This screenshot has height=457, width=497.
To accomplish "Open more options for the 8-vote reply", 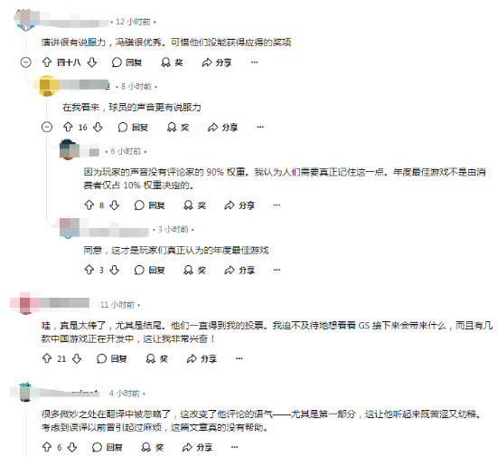I will [277, 205].
